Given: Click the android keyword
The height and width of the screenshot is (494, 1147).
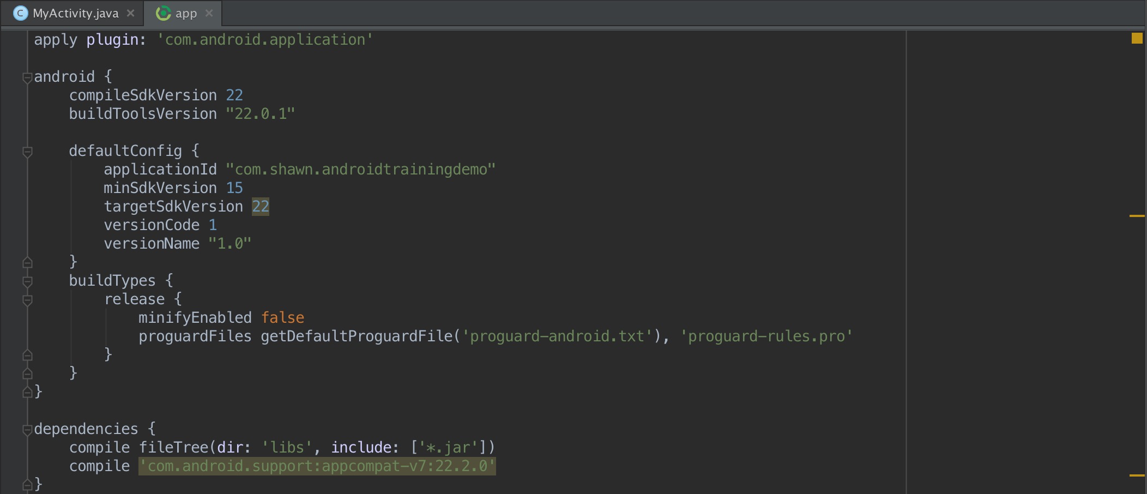Looking at the screenshot, I should [x=64, y=77].
